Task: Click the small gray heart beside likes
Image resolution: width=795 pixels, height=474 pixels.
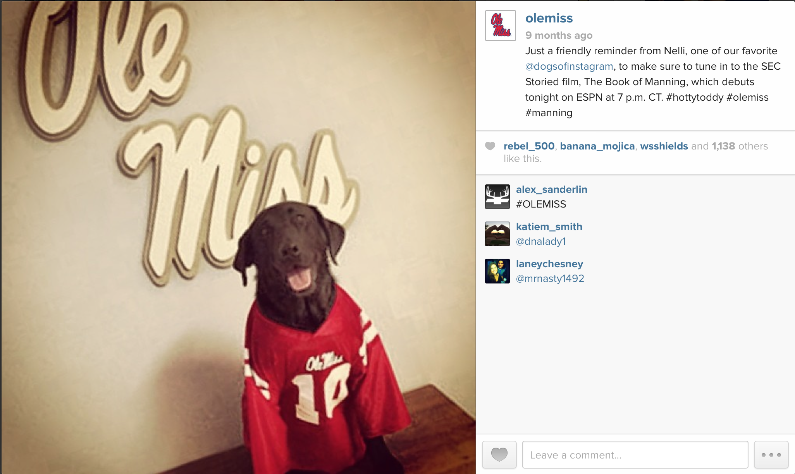Action: [490, 146]
